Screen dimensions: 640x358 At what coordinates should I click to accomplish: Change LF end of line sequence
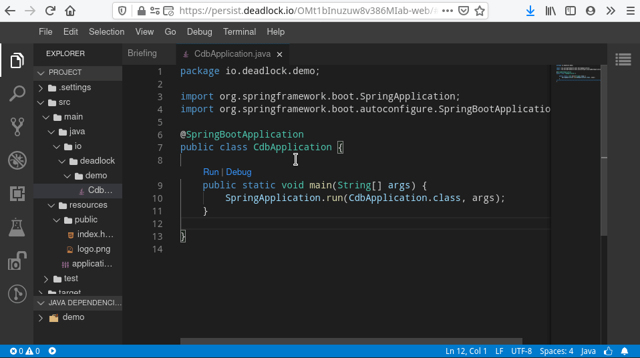point(499,351)
